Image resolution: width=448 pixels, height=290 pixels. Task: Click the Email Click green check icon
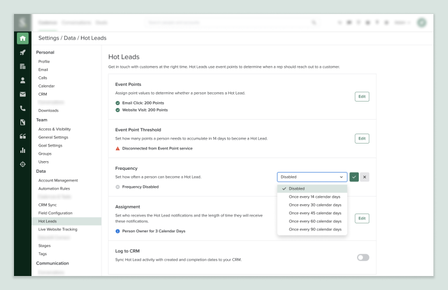pos(117,103)
